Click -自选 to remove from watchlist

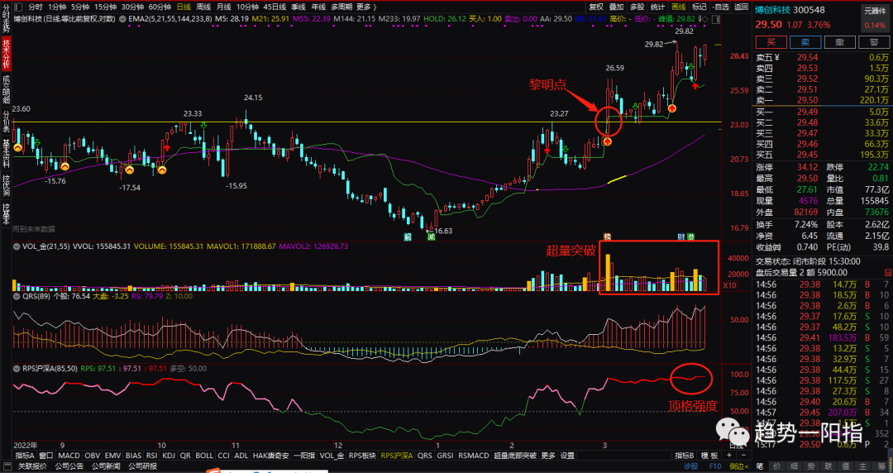point(720,7)
